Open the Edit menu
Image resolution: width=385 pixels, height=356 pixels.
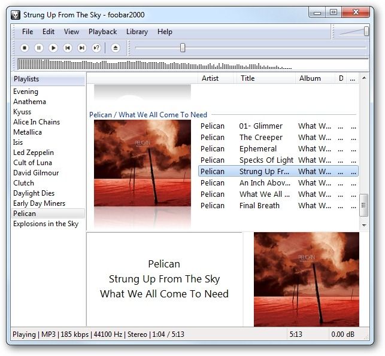pos(48,32)
